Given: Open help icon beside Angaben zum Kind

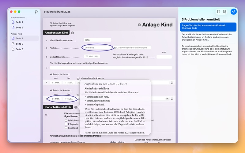Looking at the screenshot, I should click(72, 33).
